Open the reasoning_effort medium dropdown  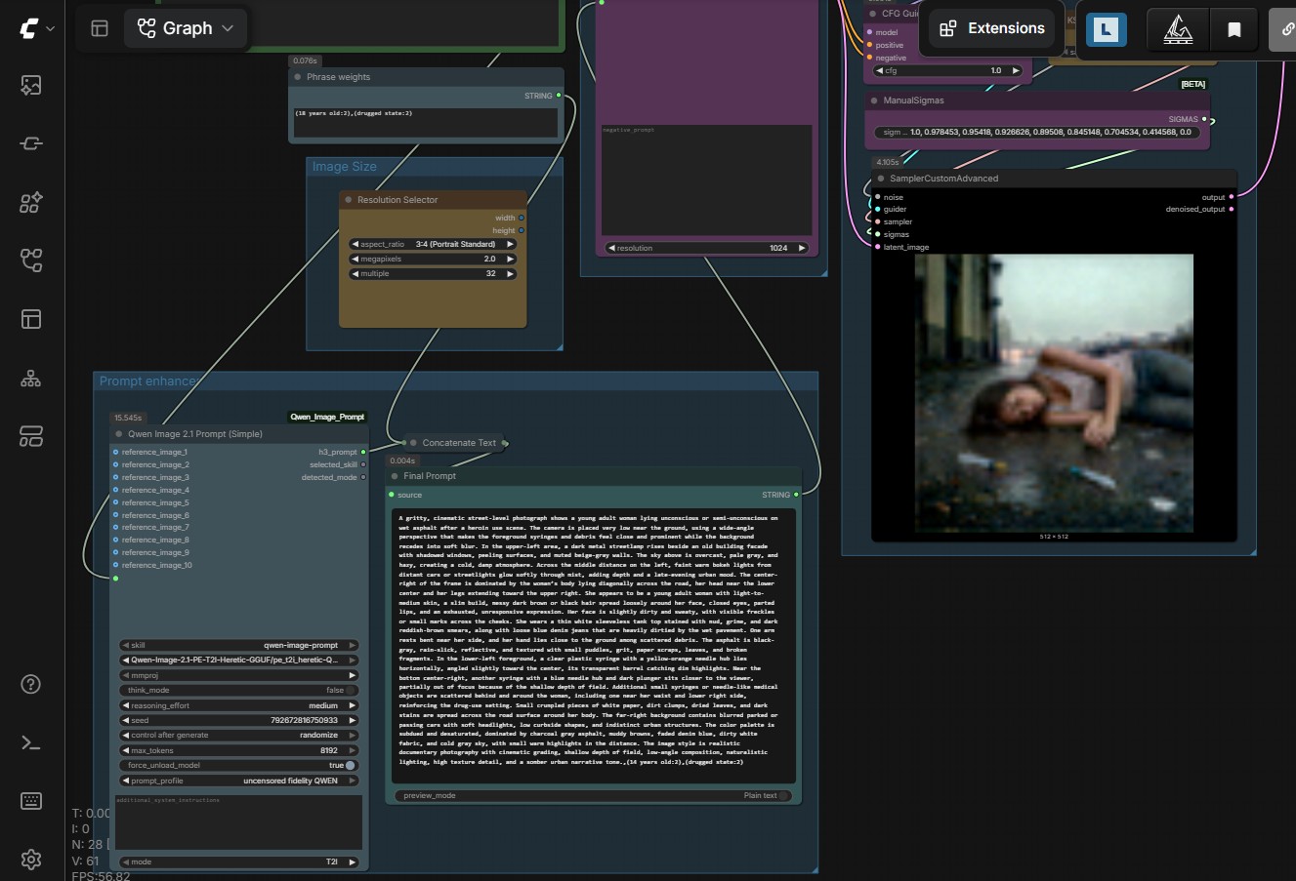click(239, 705)
